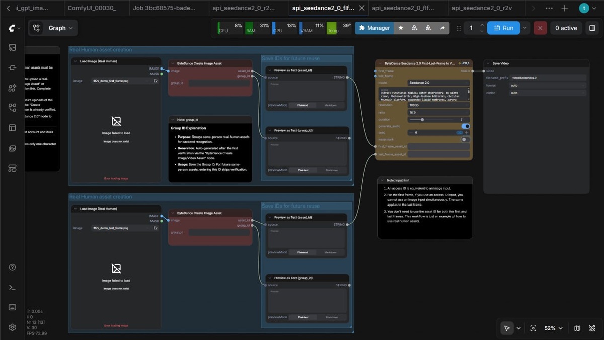
Task: Open the tab overflow three-dots menu
Action: coord(549,8)
